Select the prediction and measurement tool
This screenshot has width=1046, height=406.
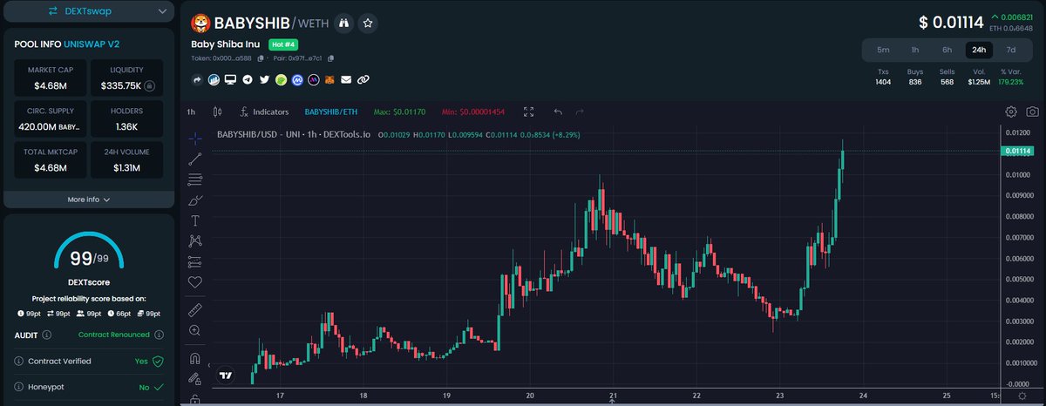coord(195,261)
